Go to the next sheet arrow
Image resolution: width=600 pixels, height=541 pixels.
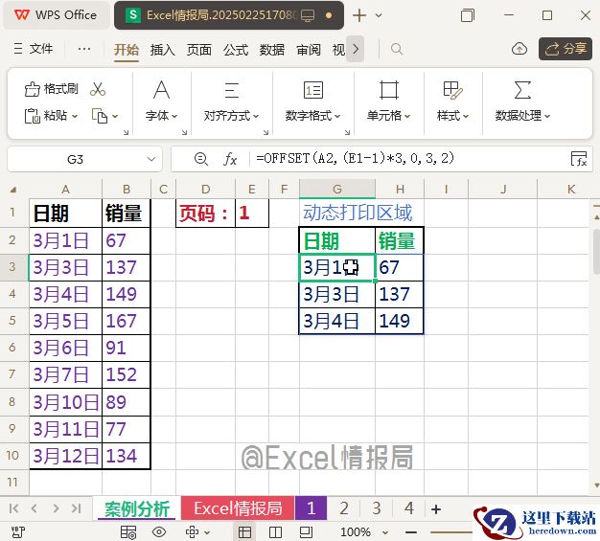coord(56,508)
